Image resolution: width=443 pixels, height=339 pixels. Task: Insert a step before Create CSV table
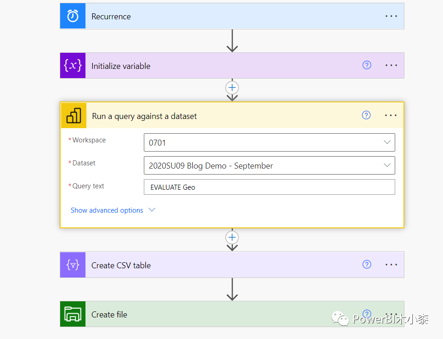[x=232, y=237]
